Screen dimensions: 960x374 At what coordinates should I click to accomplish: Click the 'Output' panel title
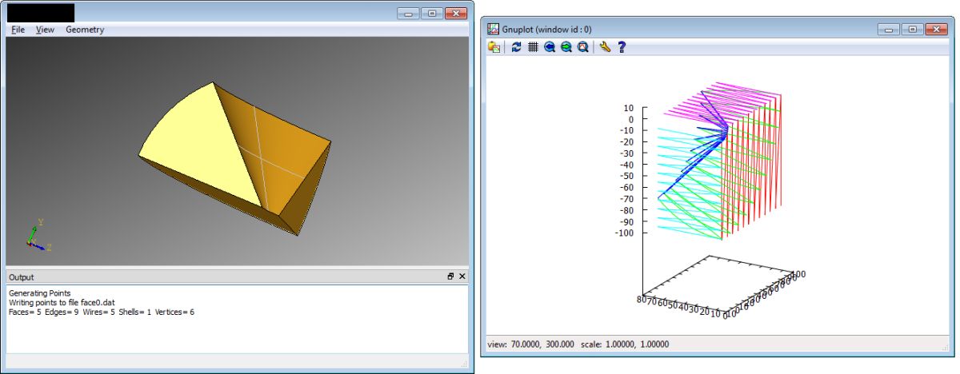[22, 277]
